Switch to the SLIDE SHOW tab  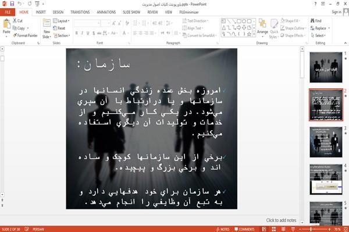pos(131,12)
